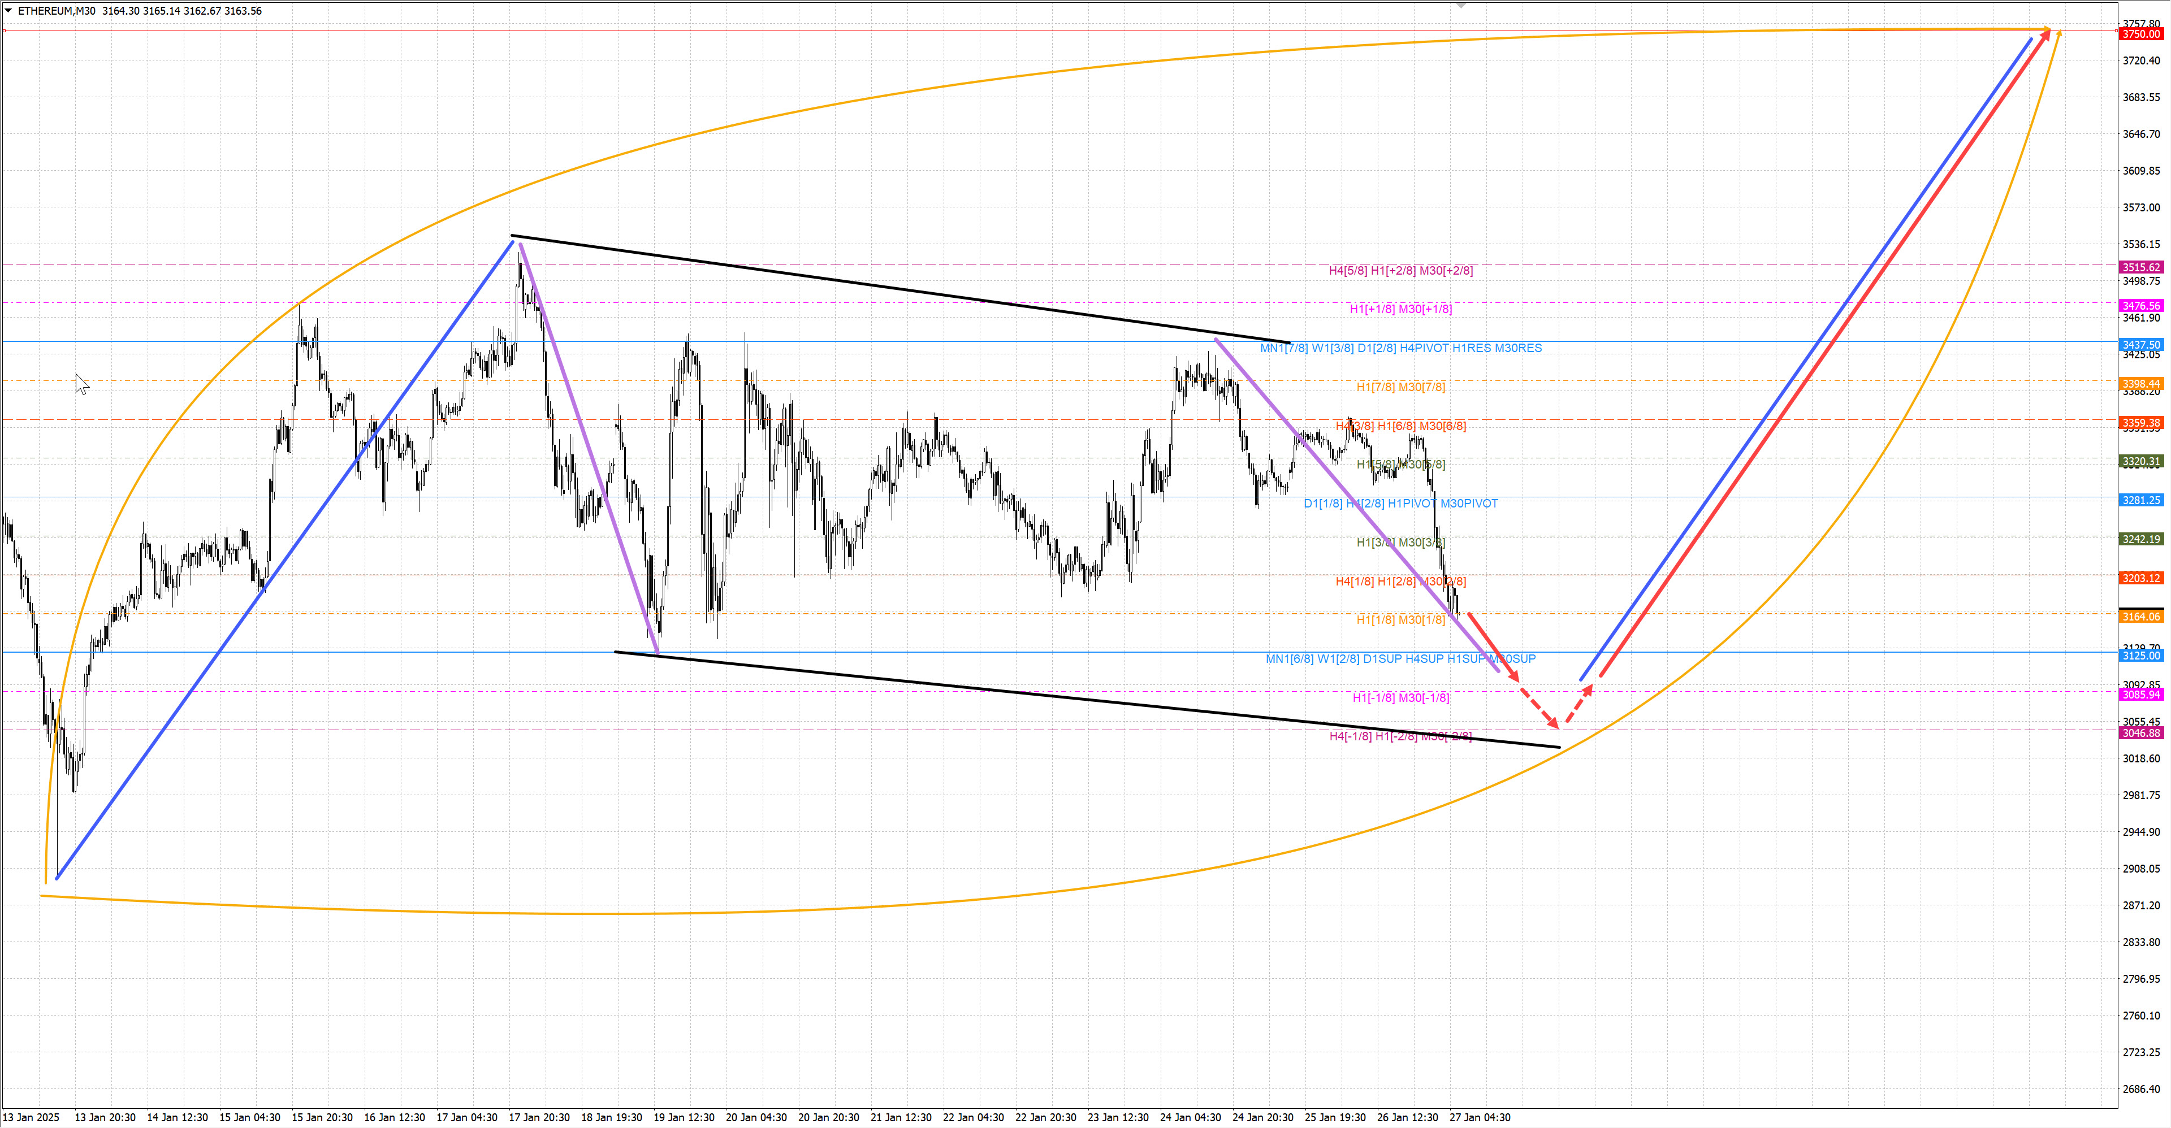
Task: Click the dashed red upward arrow head
Action: point(1588,690)
